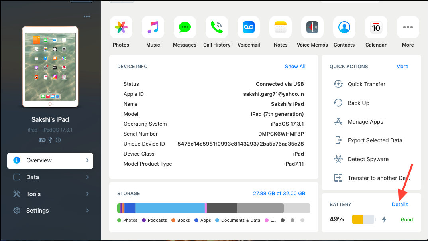The image size is (428, 241).
Task: Click the iPad device thumbnail image
Action: pos(50,67)
